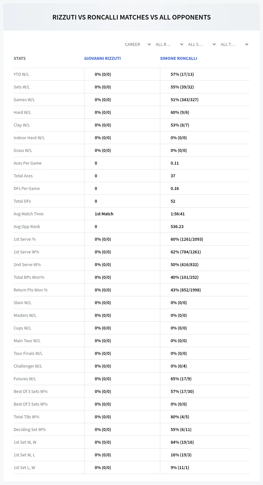Open the ALL S... surfaces dropdown
Screen dimensions: 263x485
tap(202, 44)
